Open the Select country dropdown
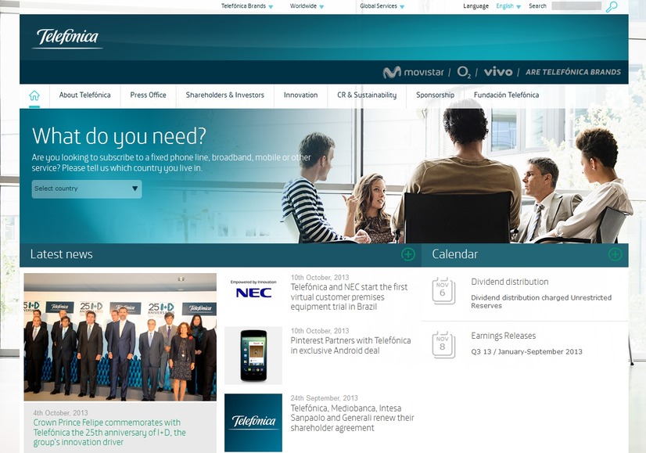The height and width of the screenshot is (453, 646). click(87, 189)
